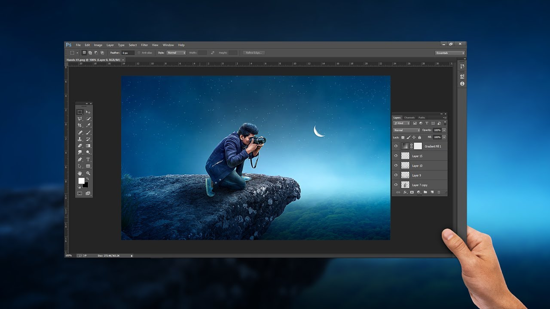
Task: Select the Dodge tool
Action: [x=88, y=152]
